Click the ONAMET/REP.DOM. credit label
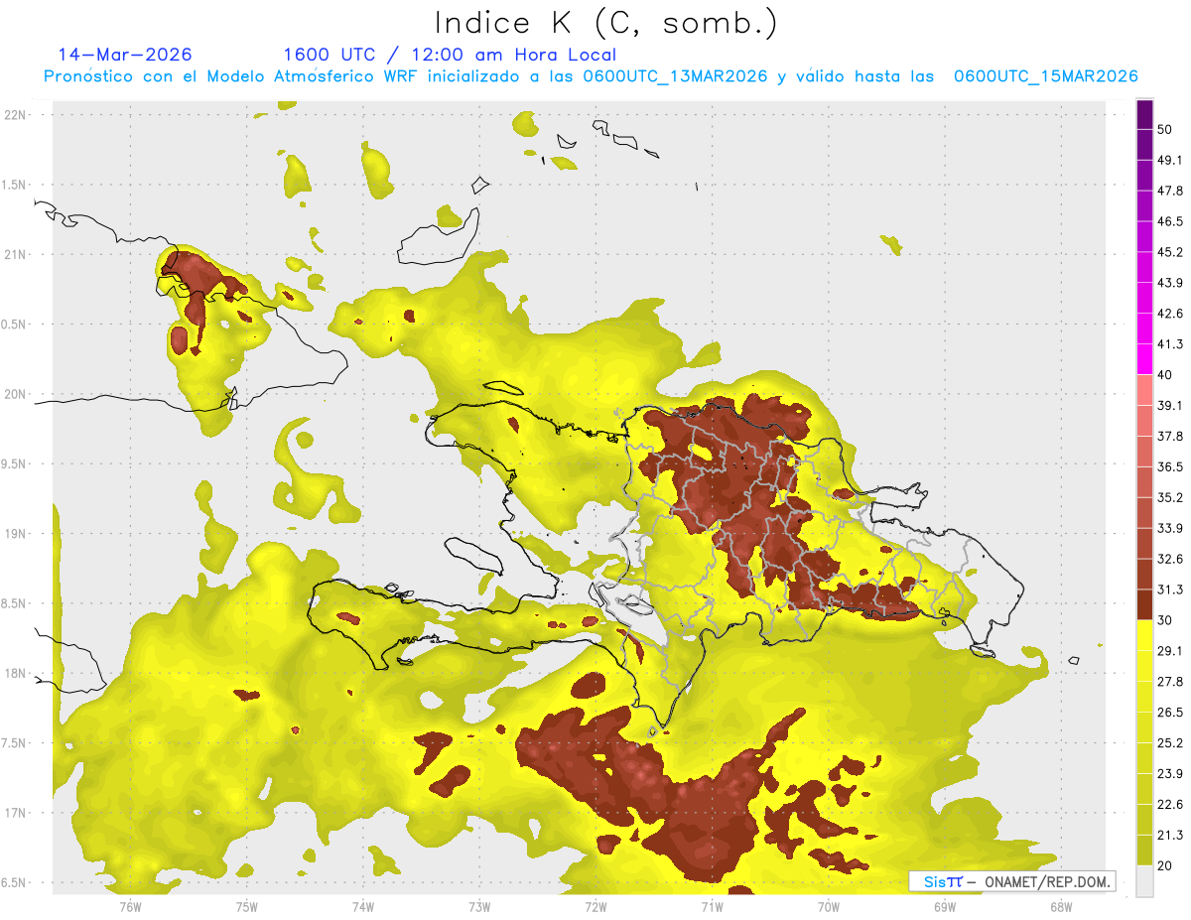 pyautogui.click(x=1045, y=881)
